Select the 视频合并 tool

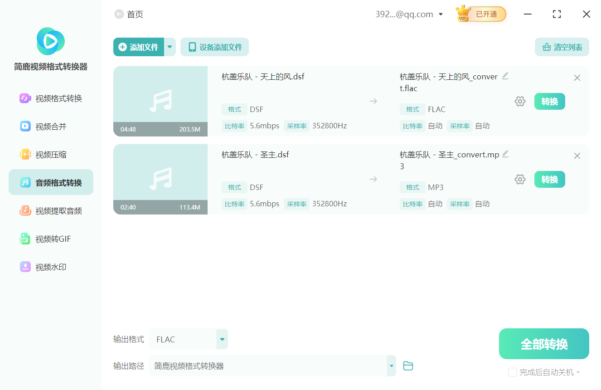(50, 126)
